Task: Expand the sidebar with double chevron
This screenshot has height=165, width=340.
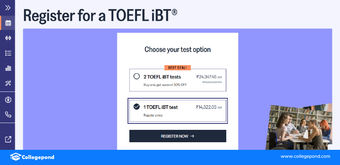Action: (8, 8)
